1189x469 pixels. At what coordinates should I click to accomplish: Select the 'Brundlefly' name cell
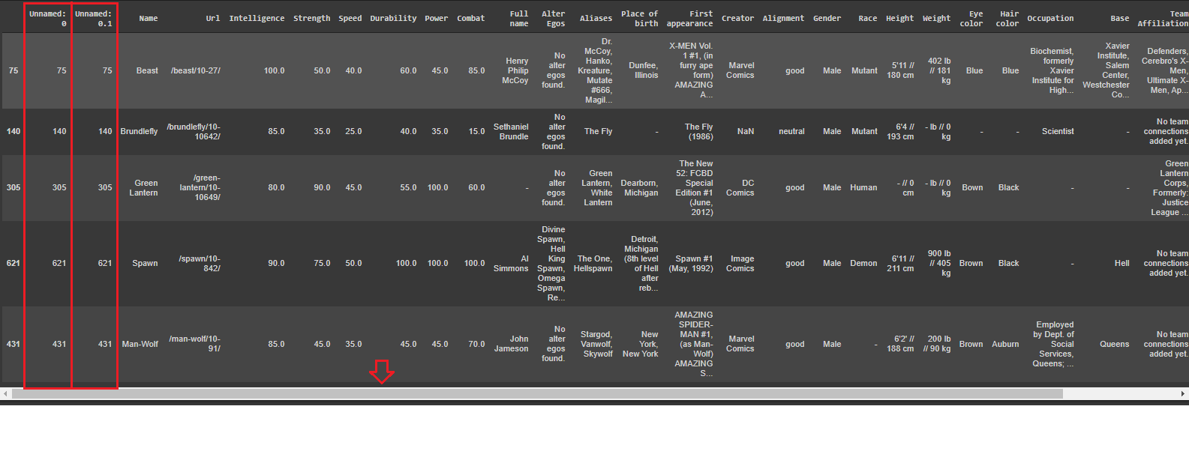point(139,131)
